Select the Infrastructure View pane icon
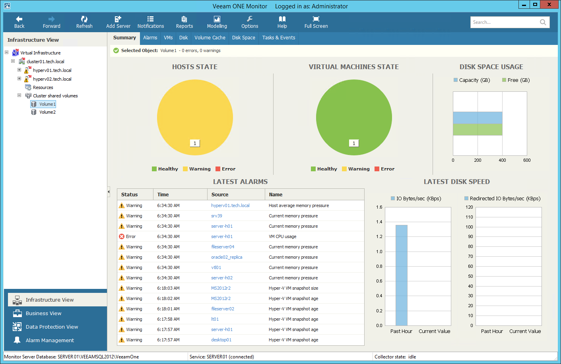The image size is (561, 364). point(17,300)
